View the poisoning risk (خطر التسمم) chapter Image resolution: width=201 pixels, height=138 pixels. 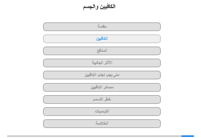(102, 99)
